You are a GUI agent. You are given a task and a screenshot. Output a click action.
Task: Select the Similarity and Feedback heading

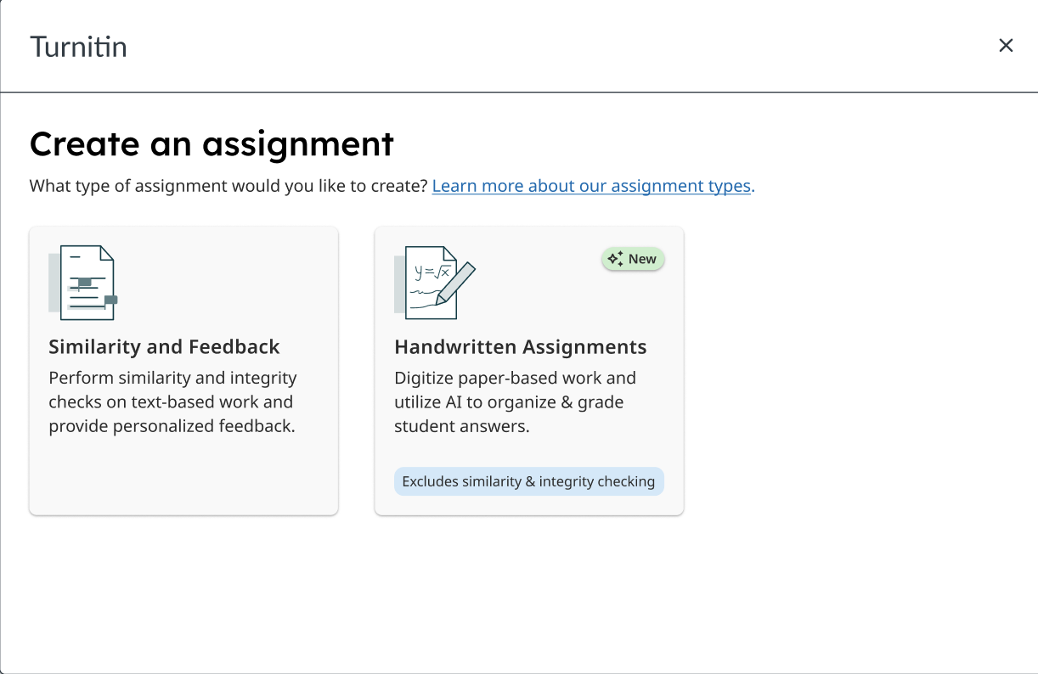click(164, 346)
